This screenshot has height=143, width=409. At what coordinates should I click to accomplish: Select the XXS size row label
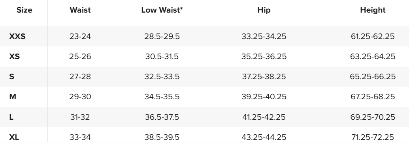pos(17,36)
